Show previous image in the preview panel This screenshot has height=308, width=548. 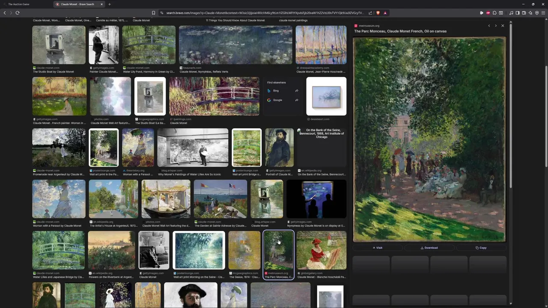click(489, 26)
